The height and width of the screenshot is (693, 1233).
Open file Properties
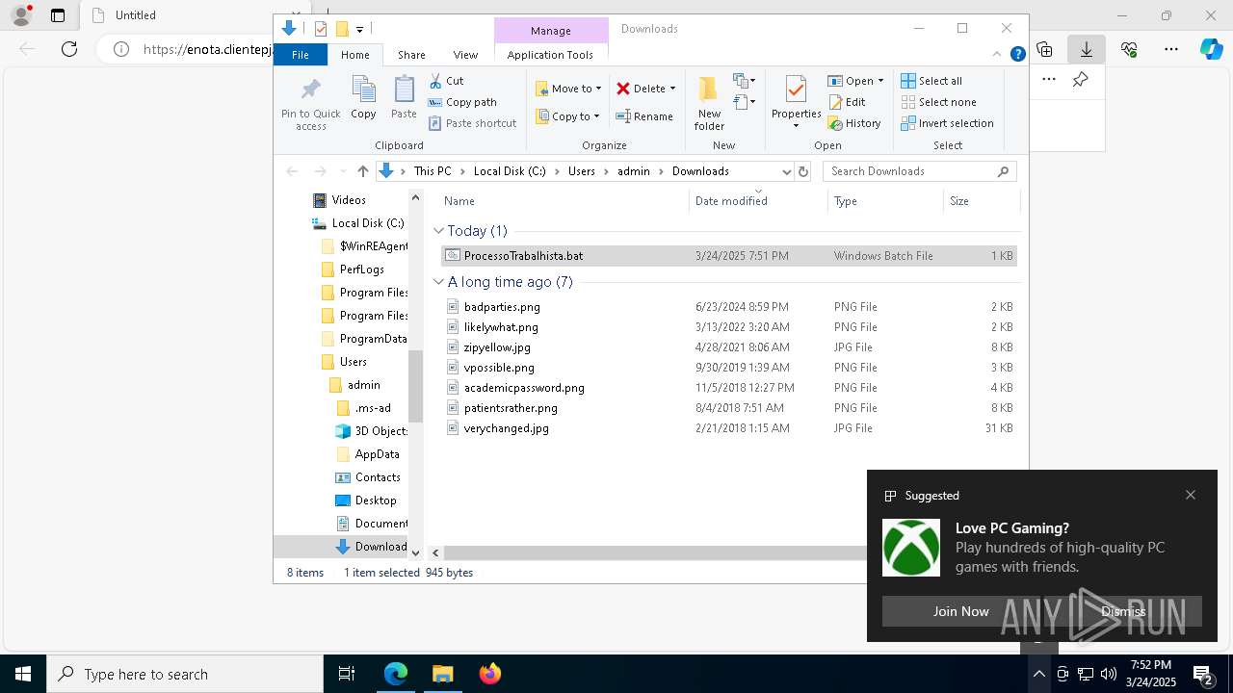point(796,102)
